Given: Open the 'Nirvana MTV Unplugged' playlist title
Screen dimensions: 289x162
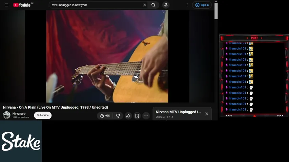Looking at the screenshot, I should tap(178, 112).
